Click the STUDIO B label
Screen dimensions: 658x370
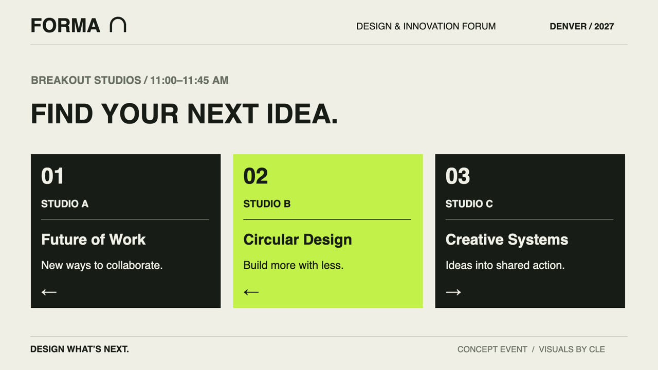(x=267, y=204)
